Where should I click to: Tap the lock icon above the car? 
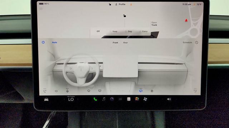point(125,16)
